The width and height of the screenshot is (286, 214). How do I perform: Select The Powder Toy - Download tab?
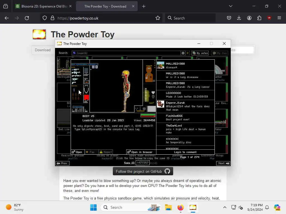coord(105,6)
